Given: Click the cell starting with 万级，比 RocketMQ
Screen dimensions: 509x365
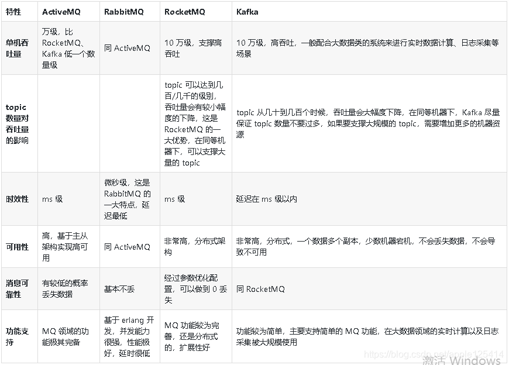Looking at the screenshot, I should [68, 49].
